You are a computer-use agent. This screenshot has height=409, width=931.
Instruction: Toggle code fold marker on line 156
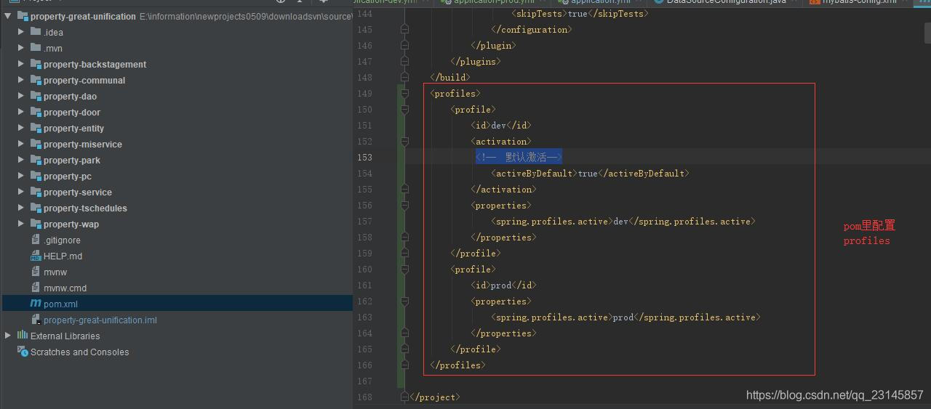point(404,205)
